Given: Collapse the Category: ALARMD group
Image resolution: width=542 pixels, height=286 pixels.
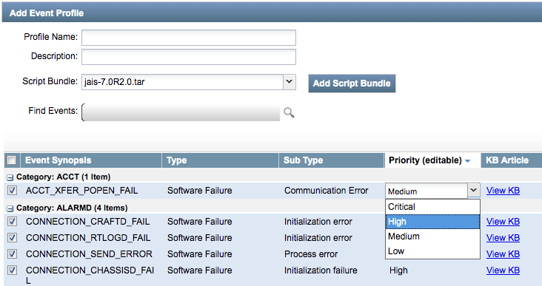Looking at the screenshot, I should (10, 208).
